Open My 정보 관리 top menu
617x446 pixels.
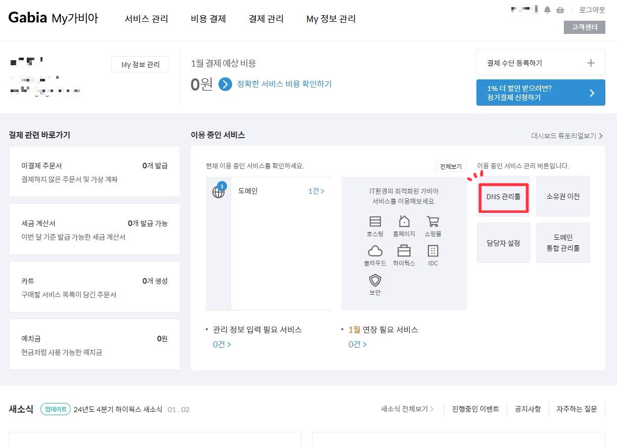331,19
